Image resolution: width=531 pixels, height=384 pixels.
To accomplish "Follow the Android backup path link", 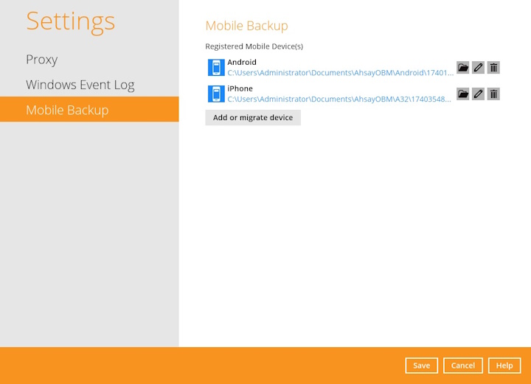I will (340, 73).
